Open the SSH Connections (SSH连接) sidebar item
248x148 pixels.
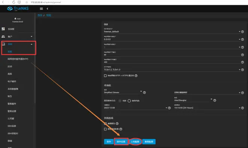click(x=12, y=126)
